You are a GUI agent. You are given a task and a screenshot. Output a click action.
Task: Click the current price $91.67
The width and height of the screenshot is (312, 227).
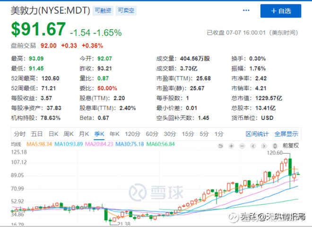pos(38,29)
